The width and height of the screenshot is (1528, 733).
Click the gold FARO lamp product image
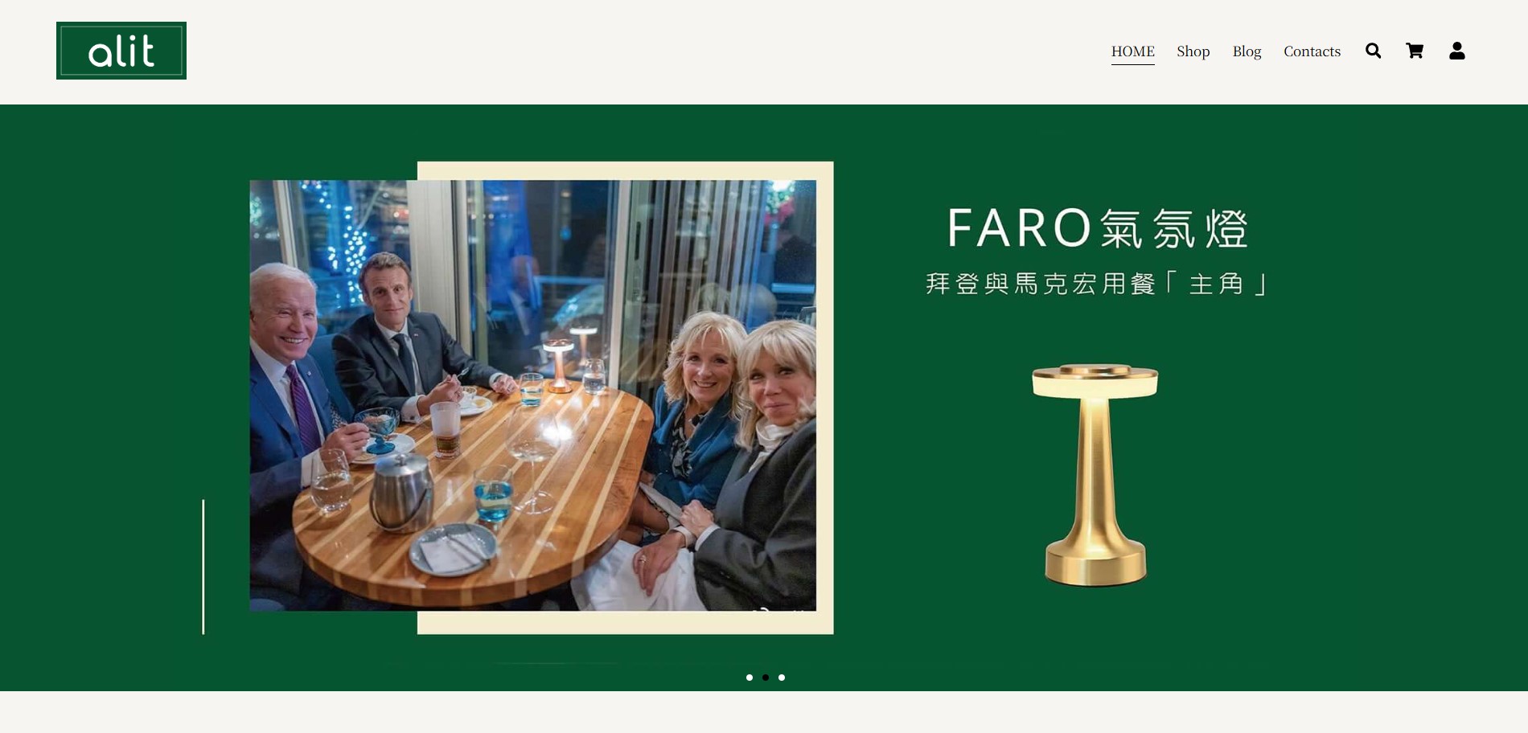click(x=1095, y=475)
